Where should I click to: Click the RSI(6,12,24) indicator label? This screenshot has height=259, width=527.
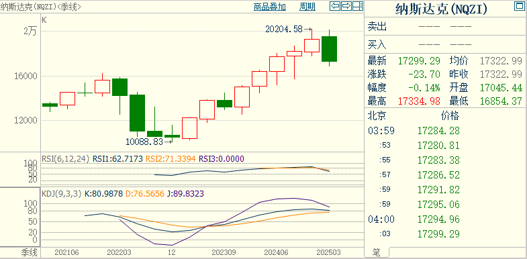pyautogui.click(x=66, y=158)
